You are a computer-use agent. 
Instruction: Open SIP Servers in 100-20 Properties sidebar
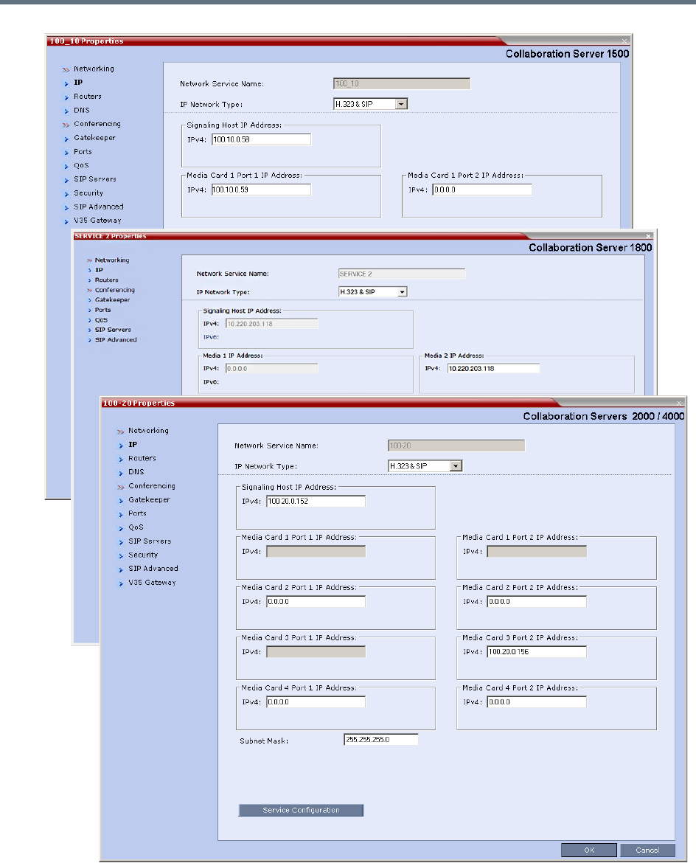point(150,541)
